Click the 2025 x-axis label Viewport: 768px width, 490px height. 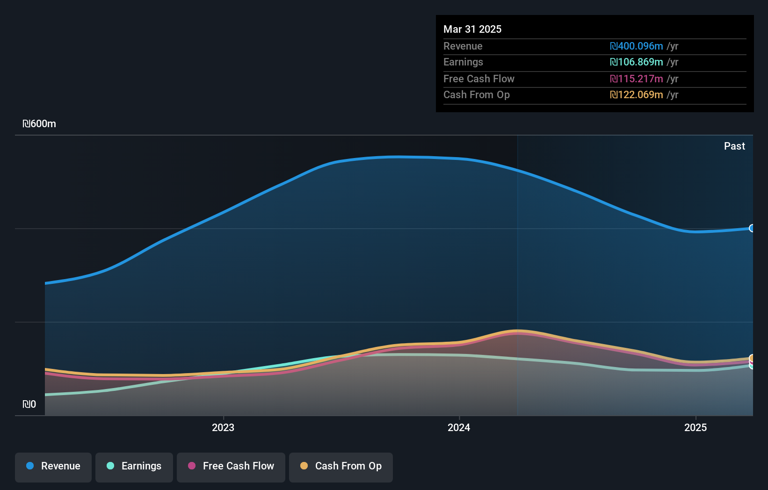(x=696, y=427)
